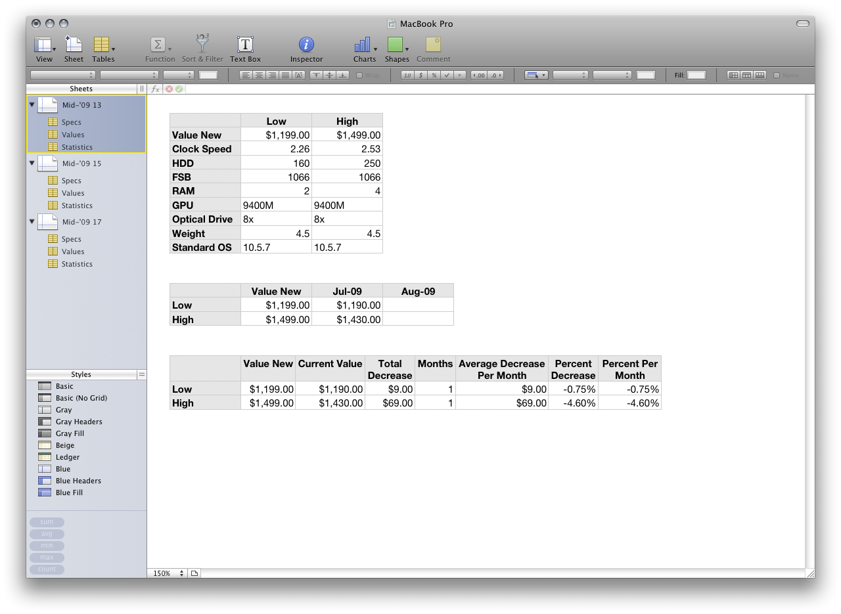Toggle the Name checkbox
Image resolution: width=841 pixels, height=614 pixels.
(777, 76)
